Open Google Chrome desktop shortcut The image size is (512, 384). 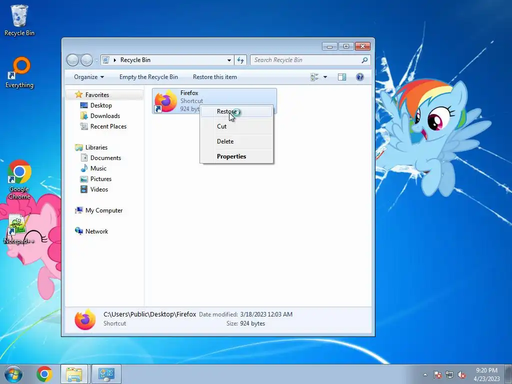pos(19,179)
